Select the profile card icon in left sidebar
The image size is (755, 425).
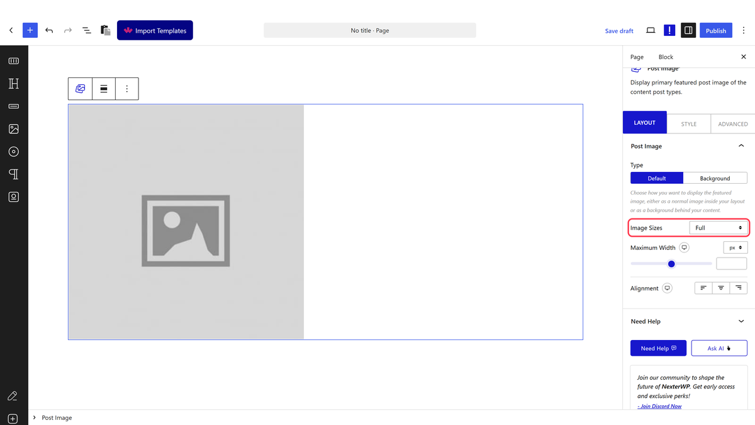[14, 197]
